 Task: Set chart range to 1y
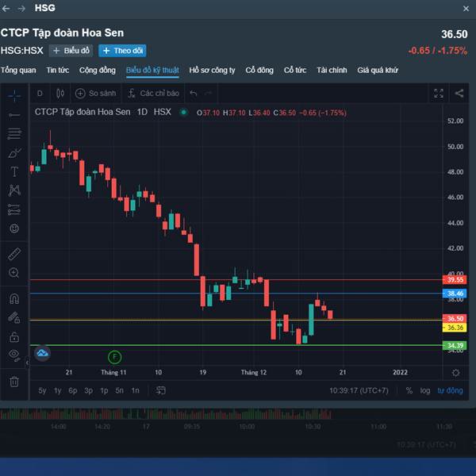pyautogui.click(x=57, y=390)
